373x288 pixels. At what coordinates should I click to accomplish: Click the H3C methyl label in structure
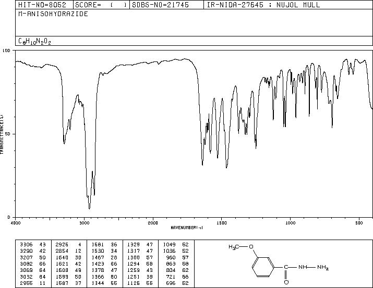tap(234, 247)
